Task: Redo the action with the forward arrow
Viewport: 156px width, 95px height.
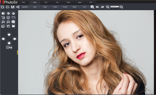Action: [102, 7]
